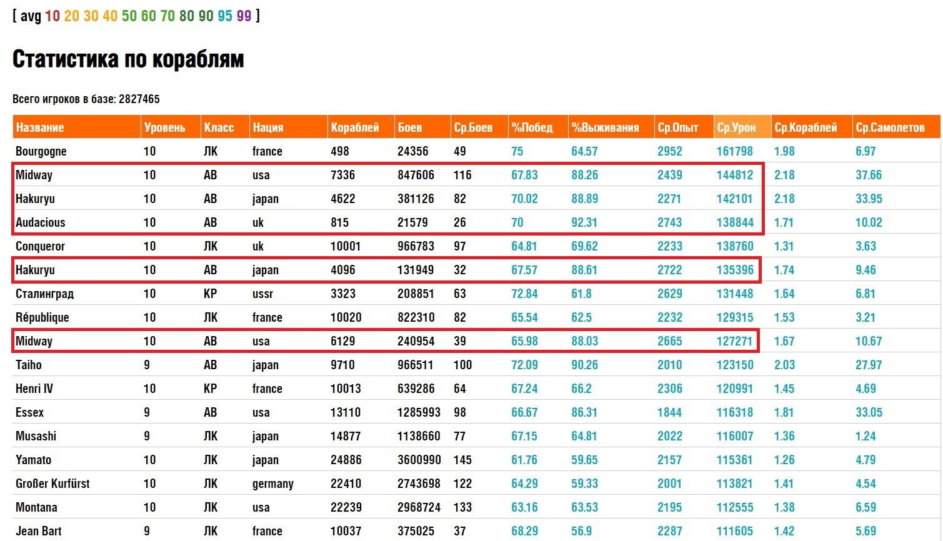Sort table by "Название" column header
Image resolution: width=943 pixels, height=541 pixels.
[x=40, y=127]
